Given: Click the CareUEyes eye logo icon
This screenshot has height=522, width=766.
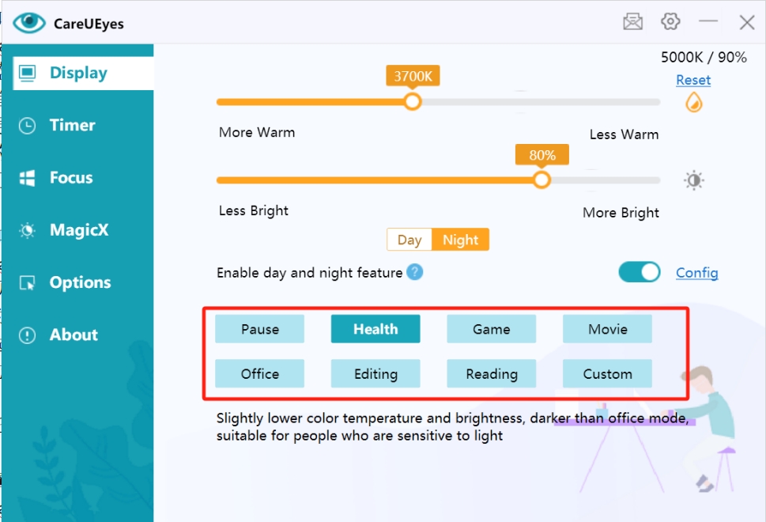Looking at the screenshot, I should [x=29, y=22].
